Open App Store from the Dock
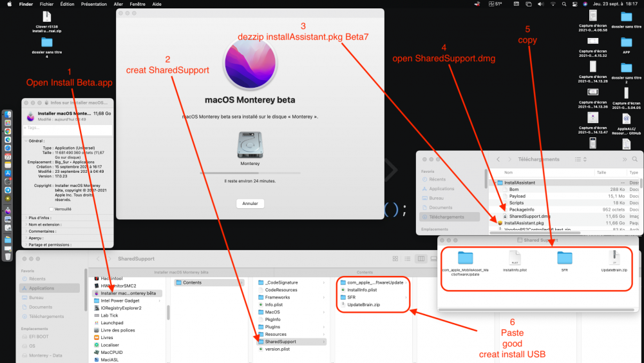Image resolution: width=644 pixels, height=363 pixels. 8,173
